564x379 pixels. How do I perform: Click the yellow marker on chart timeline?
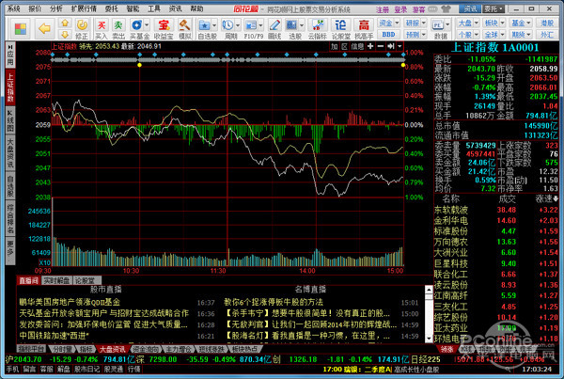(x=140, y=66)
